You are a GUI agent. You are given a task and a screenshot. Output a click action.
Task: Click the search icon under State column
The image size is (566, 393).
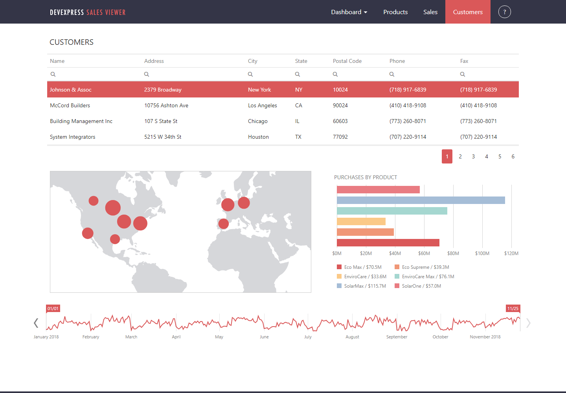[298, 74]
